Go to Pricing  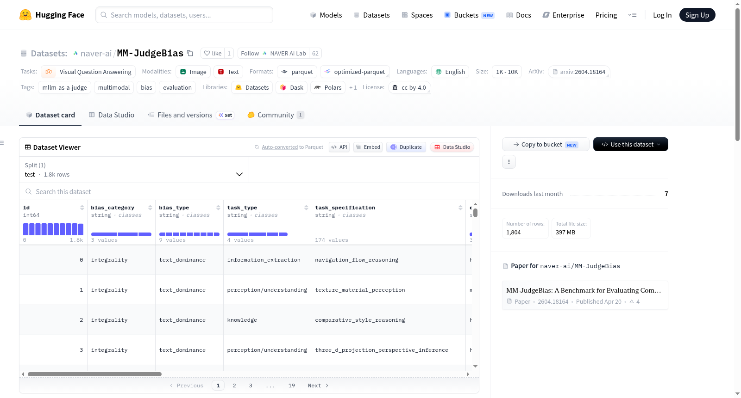click(x=606, y=15)
